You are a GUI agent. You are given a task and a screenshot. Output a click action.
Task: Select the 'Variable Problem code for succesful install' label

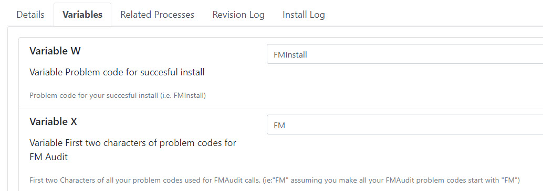117,72
